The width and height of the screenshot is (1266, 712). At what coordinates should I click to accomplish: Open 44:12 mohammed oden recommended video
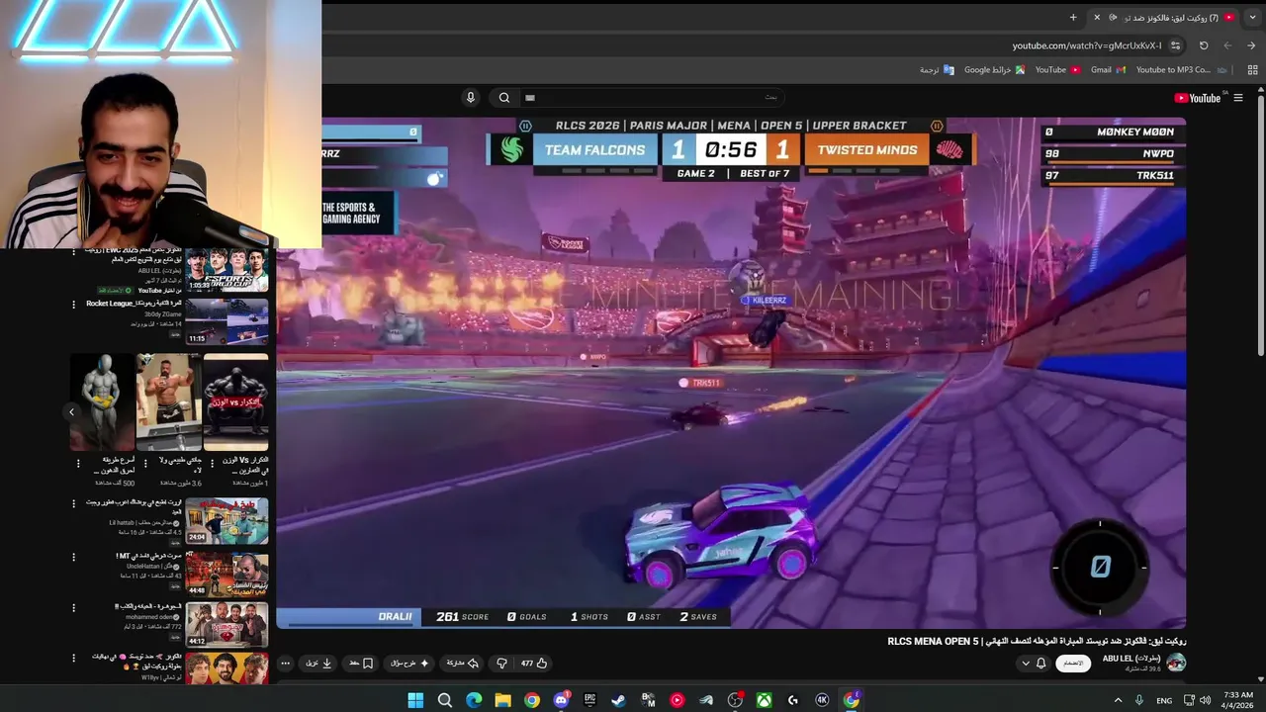pos(226,625)
